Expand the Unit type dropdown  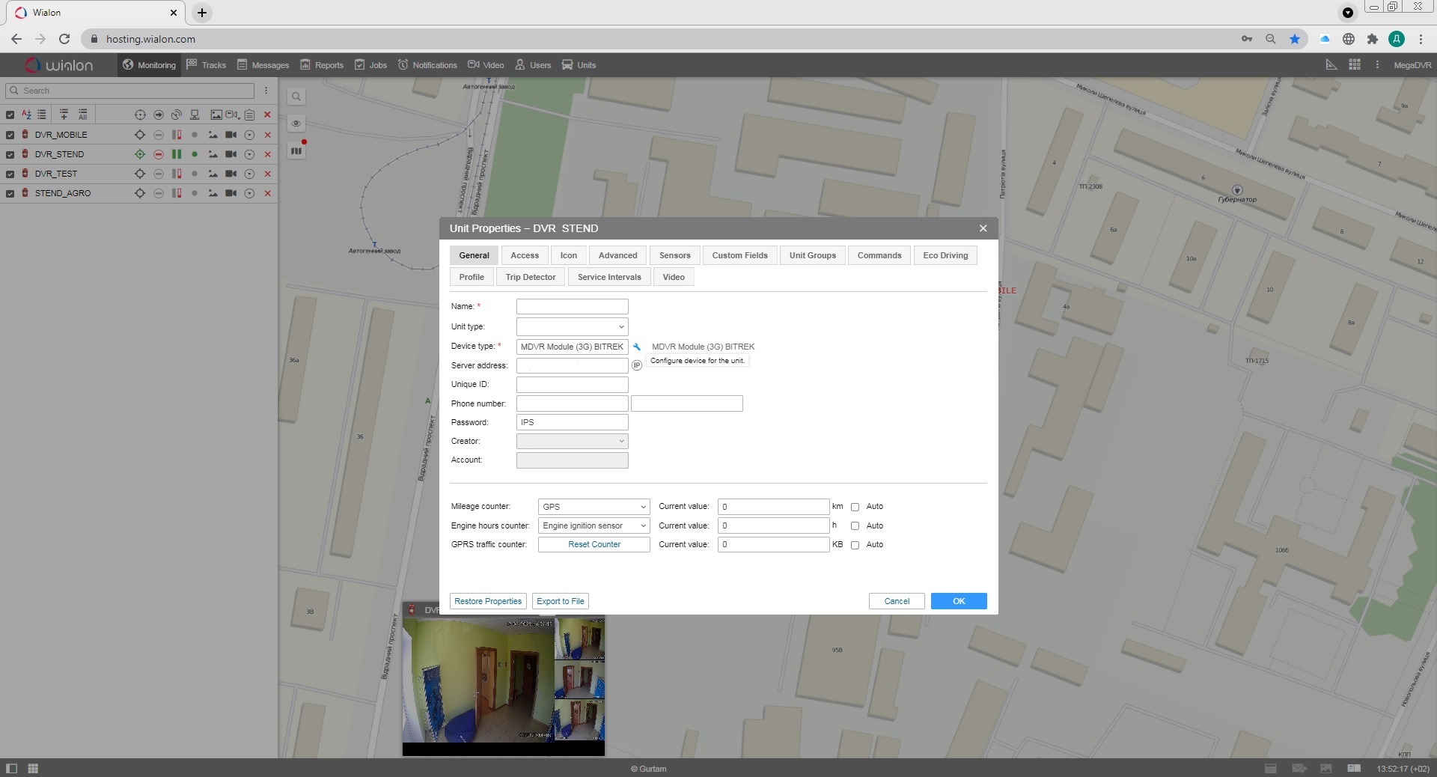pyautogui.click(x=572, y=327)
